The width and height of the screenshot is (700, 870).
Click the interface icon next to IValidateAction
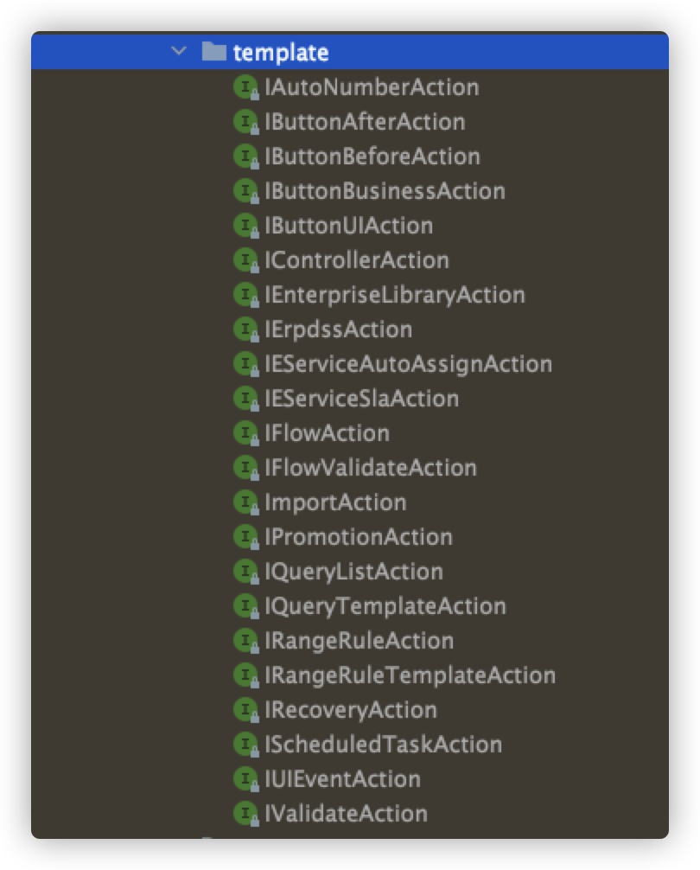[245, 814]
